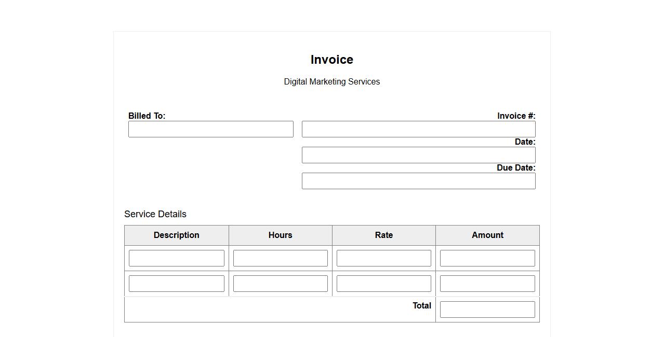Click the Amount column header

click(x=487, y=235)
